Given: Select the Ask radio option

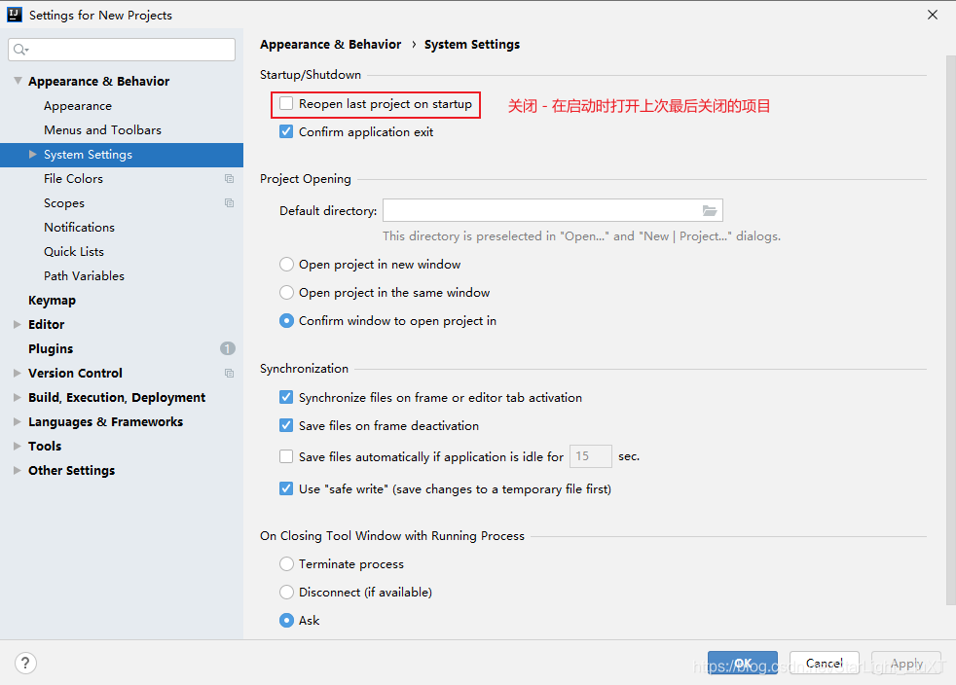Looking at the screenshot, I should 286,621.
